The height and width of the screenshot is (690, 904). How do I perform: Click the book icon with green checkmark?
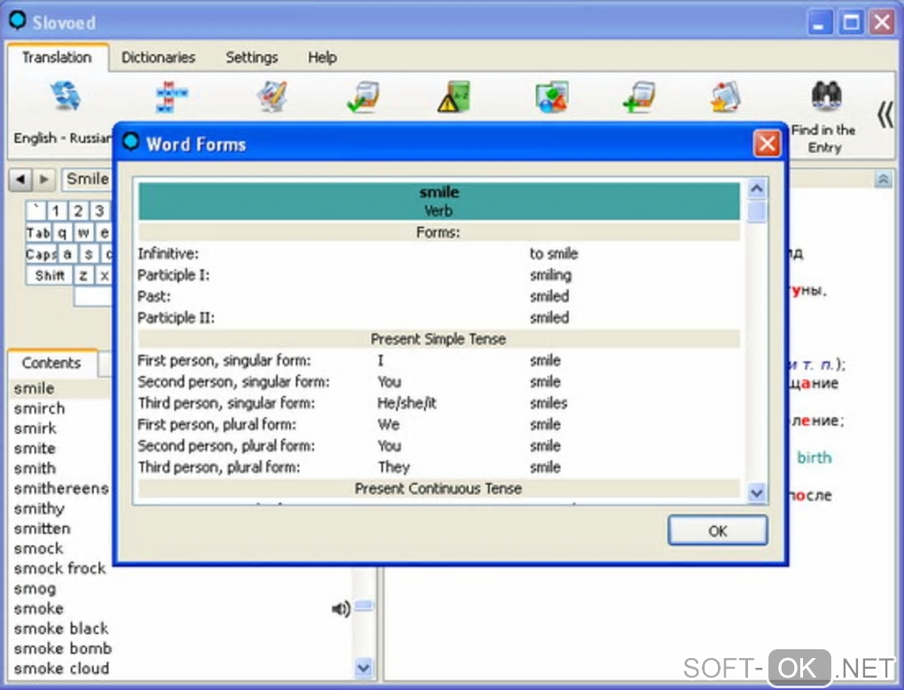coord(363,97)
